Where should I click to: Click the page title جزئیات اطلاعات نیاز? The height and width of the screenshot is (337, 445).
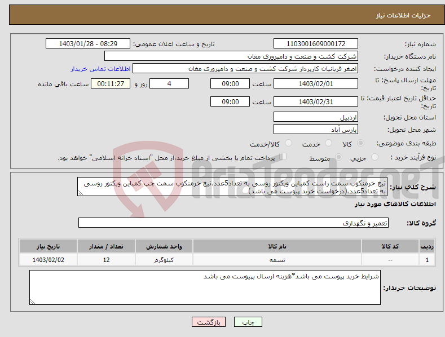403,15
